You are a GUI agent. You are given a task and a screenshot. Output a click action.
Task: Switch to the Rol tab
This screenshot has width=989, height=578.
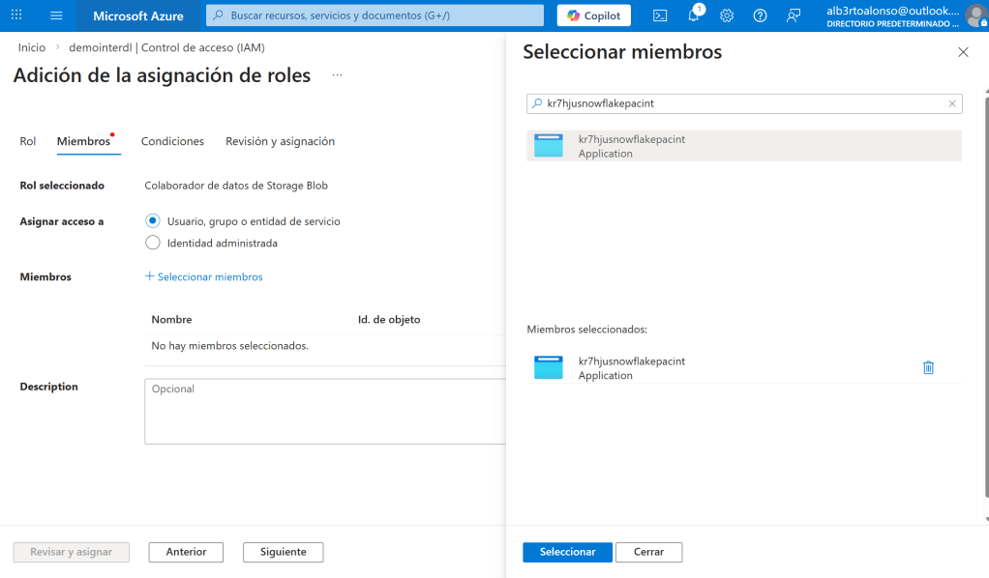coord(28,141)
